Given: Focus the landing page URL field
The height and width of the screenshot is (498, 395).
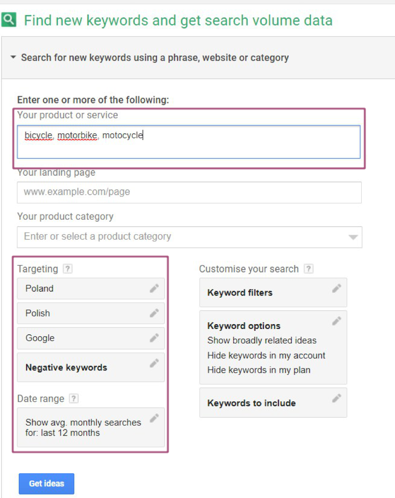Looking at the screenshot, I should [x=189, y=192].
